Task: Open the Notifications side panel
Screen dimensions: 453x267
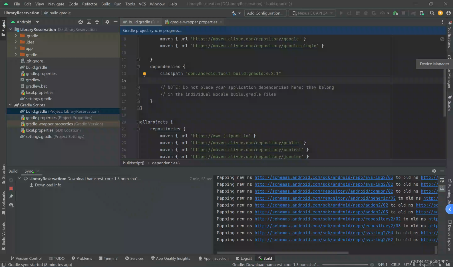Action: [x=450, y=35]
